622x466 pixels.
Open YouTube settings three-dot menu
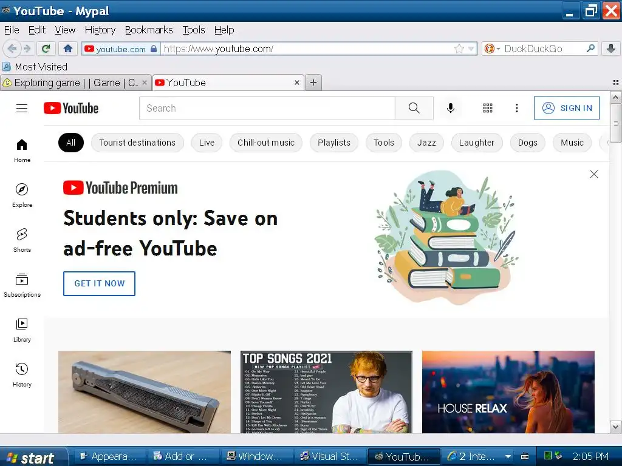[x=516, y=108]
